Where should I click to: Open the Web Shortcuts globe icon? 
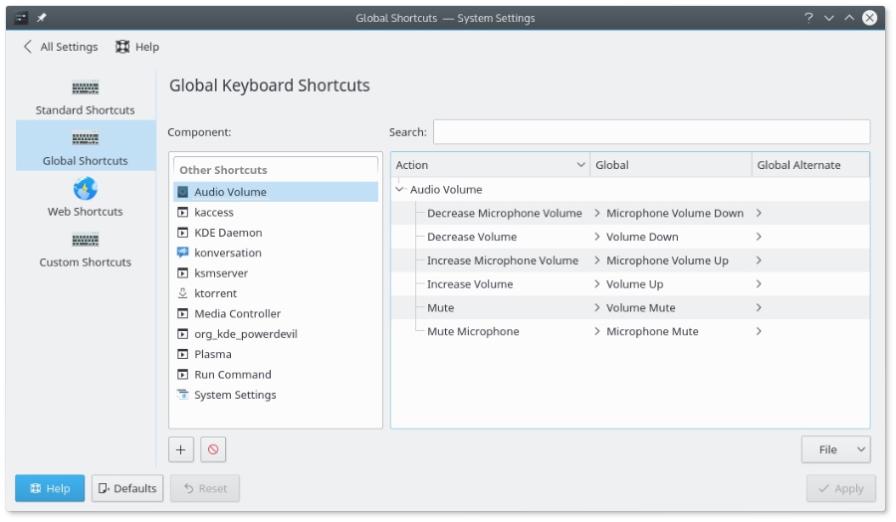[x=85, y=189]
